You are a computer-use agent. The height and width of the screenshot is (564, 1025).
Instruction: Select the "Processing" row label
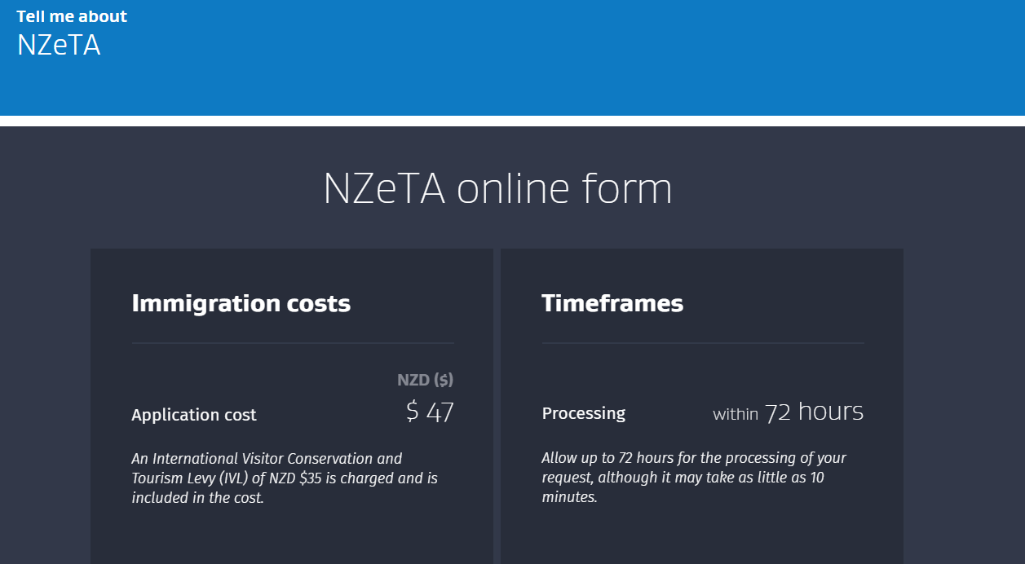(x=583, y=413)
